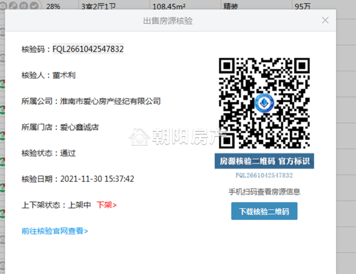Click the FQL code text below the QR banner
Screen dimensions: 356x274
coord(264,175)
